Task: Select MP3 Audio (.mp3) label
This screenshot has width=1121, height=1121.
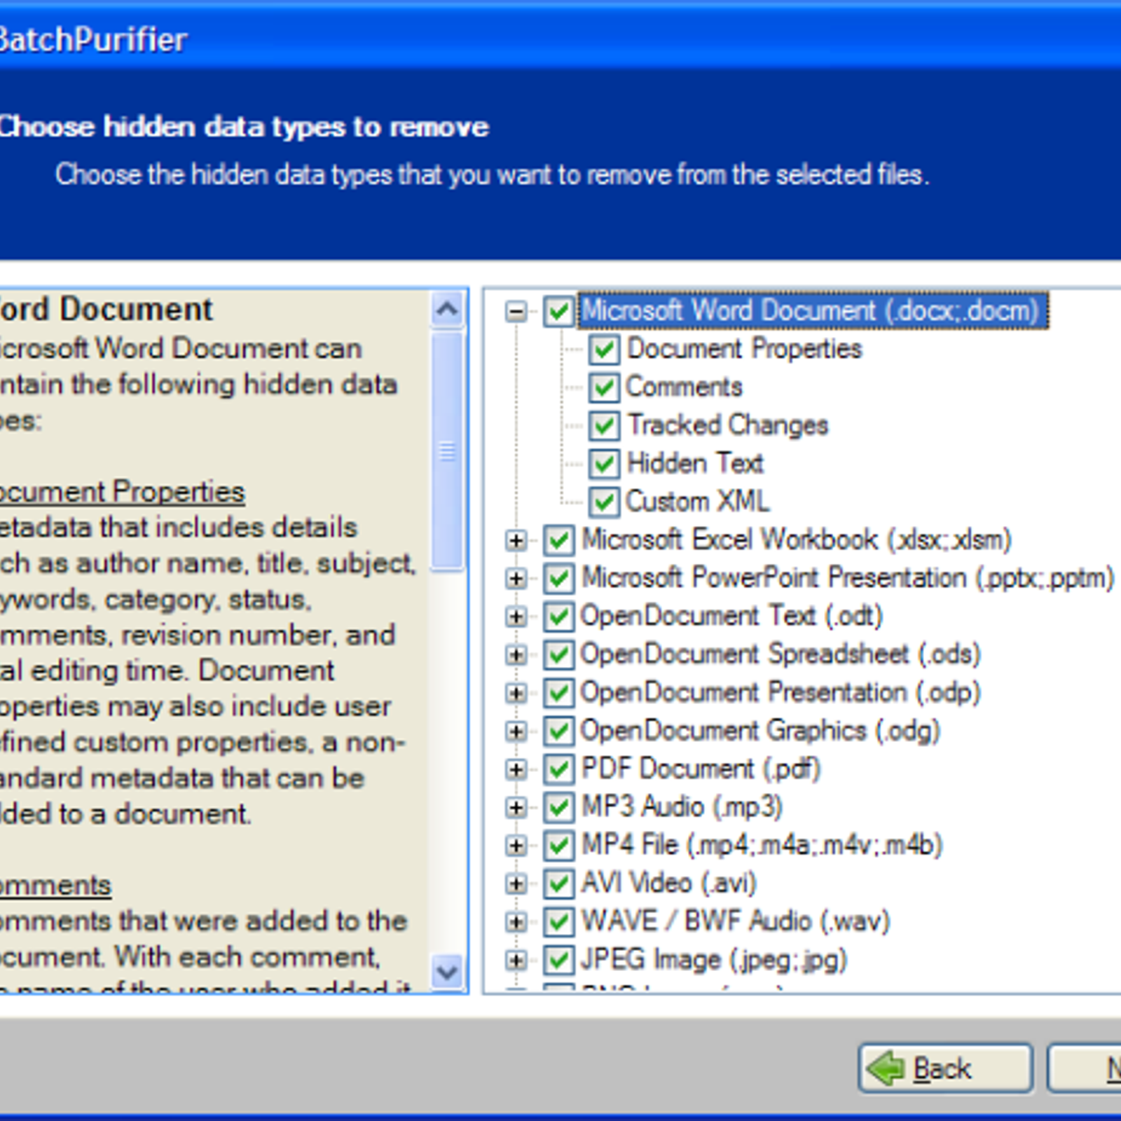Action: 682,807
